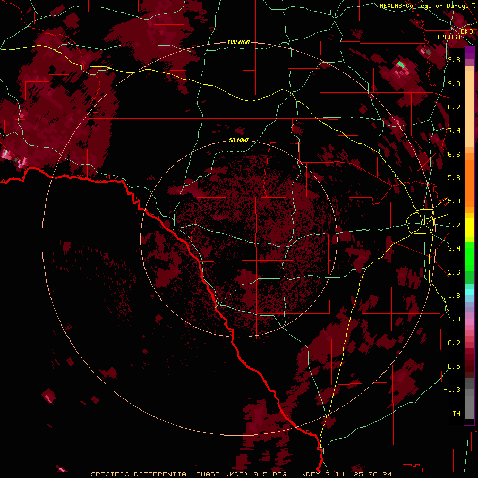
Task: Click the 1.0 value on the scale
Action: pos(454,319)
